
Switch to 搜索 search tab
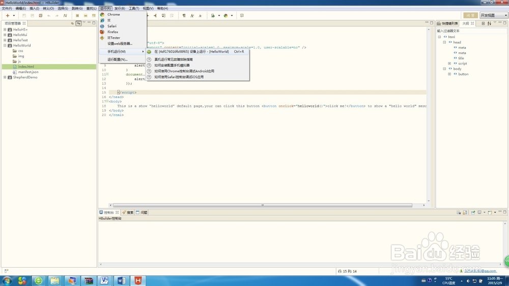(x=128, y=212)
